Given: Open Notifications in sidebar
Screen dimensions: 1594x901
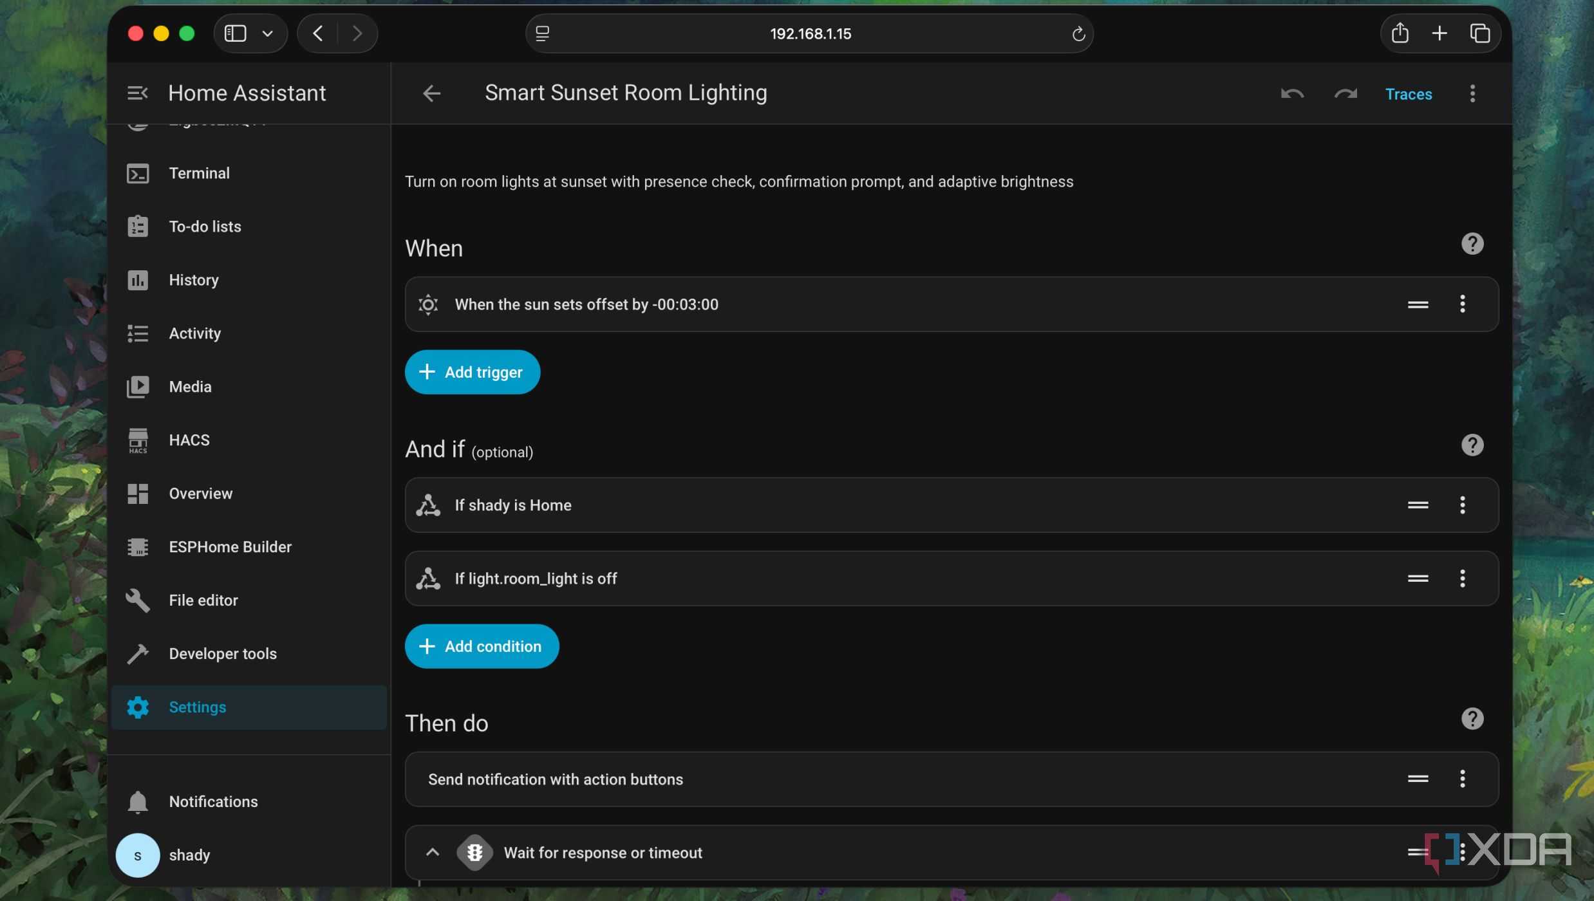Looking at the screenshot, I should pyautogui.click(x=248, y=802).
